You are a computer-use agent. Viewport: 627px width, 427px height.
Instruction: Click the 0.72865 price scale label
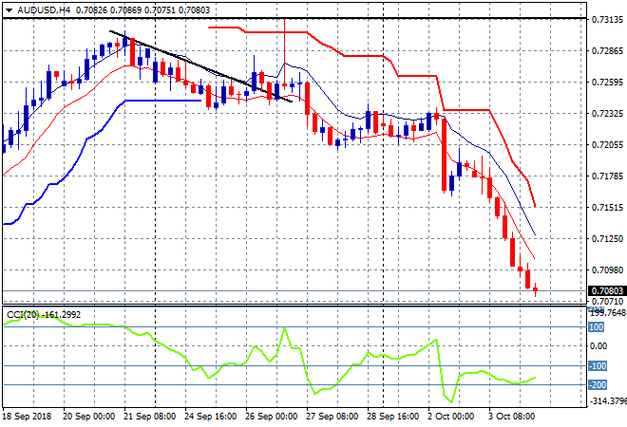(607, 50)
